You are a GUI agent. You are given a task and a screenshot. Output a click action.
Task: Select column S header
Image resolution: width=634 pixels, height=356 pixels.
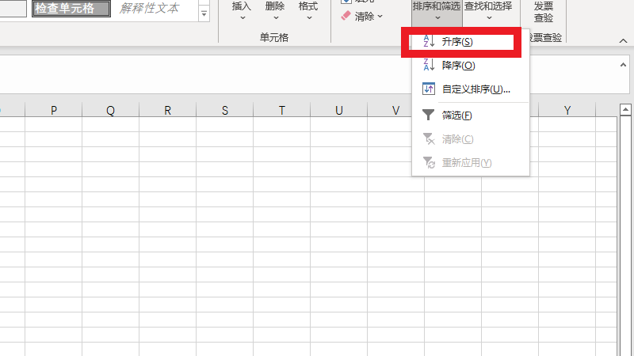tap(224, 111)
